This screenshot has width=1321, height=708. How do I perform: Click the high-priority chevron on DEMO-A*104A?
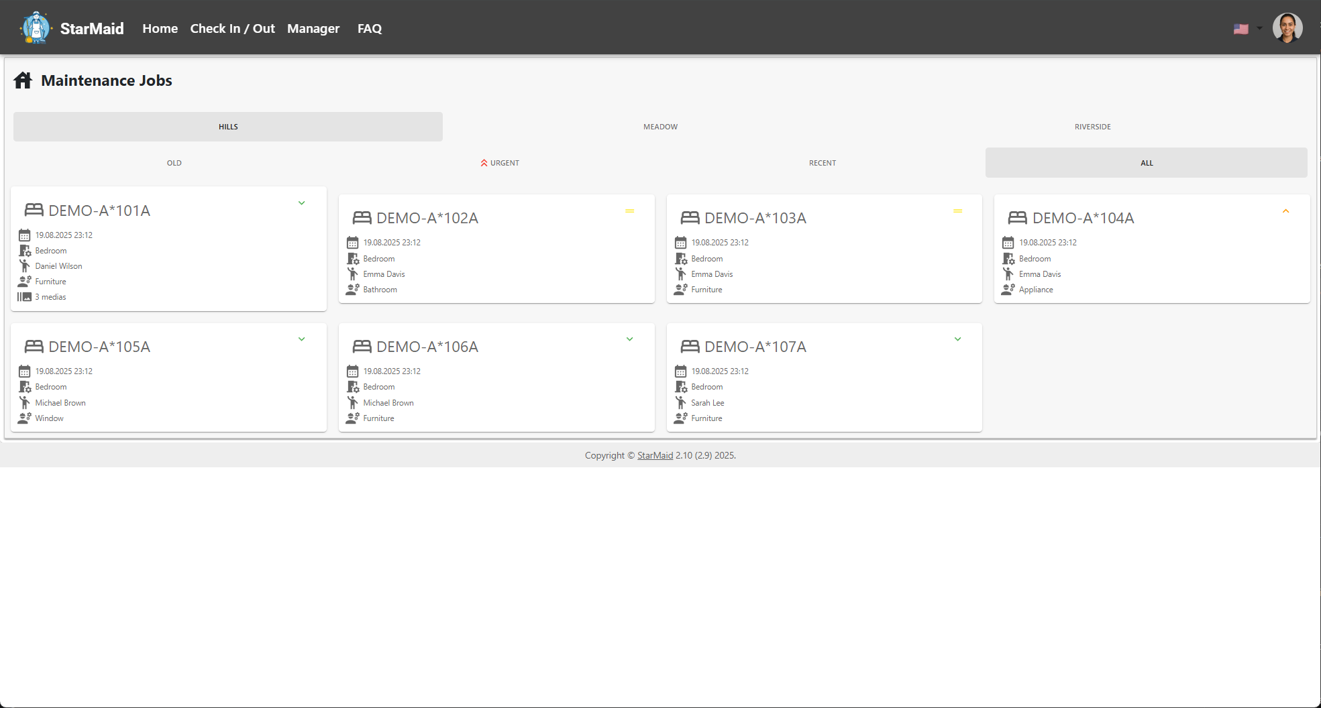point(1286,211)
